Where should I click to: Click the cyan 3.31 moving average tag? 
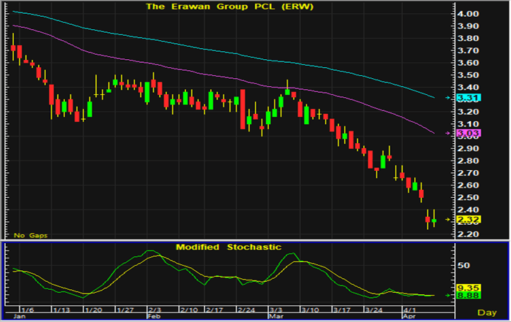[x=466, y=97]
